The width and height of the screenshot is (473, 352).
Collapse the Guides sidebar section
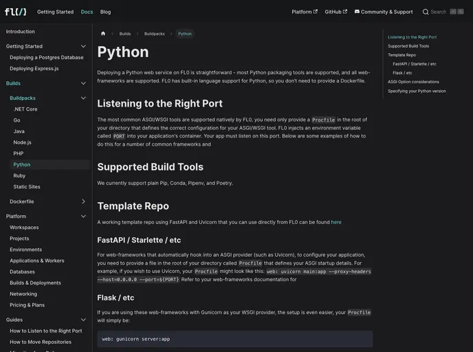(x=83, y=320)
